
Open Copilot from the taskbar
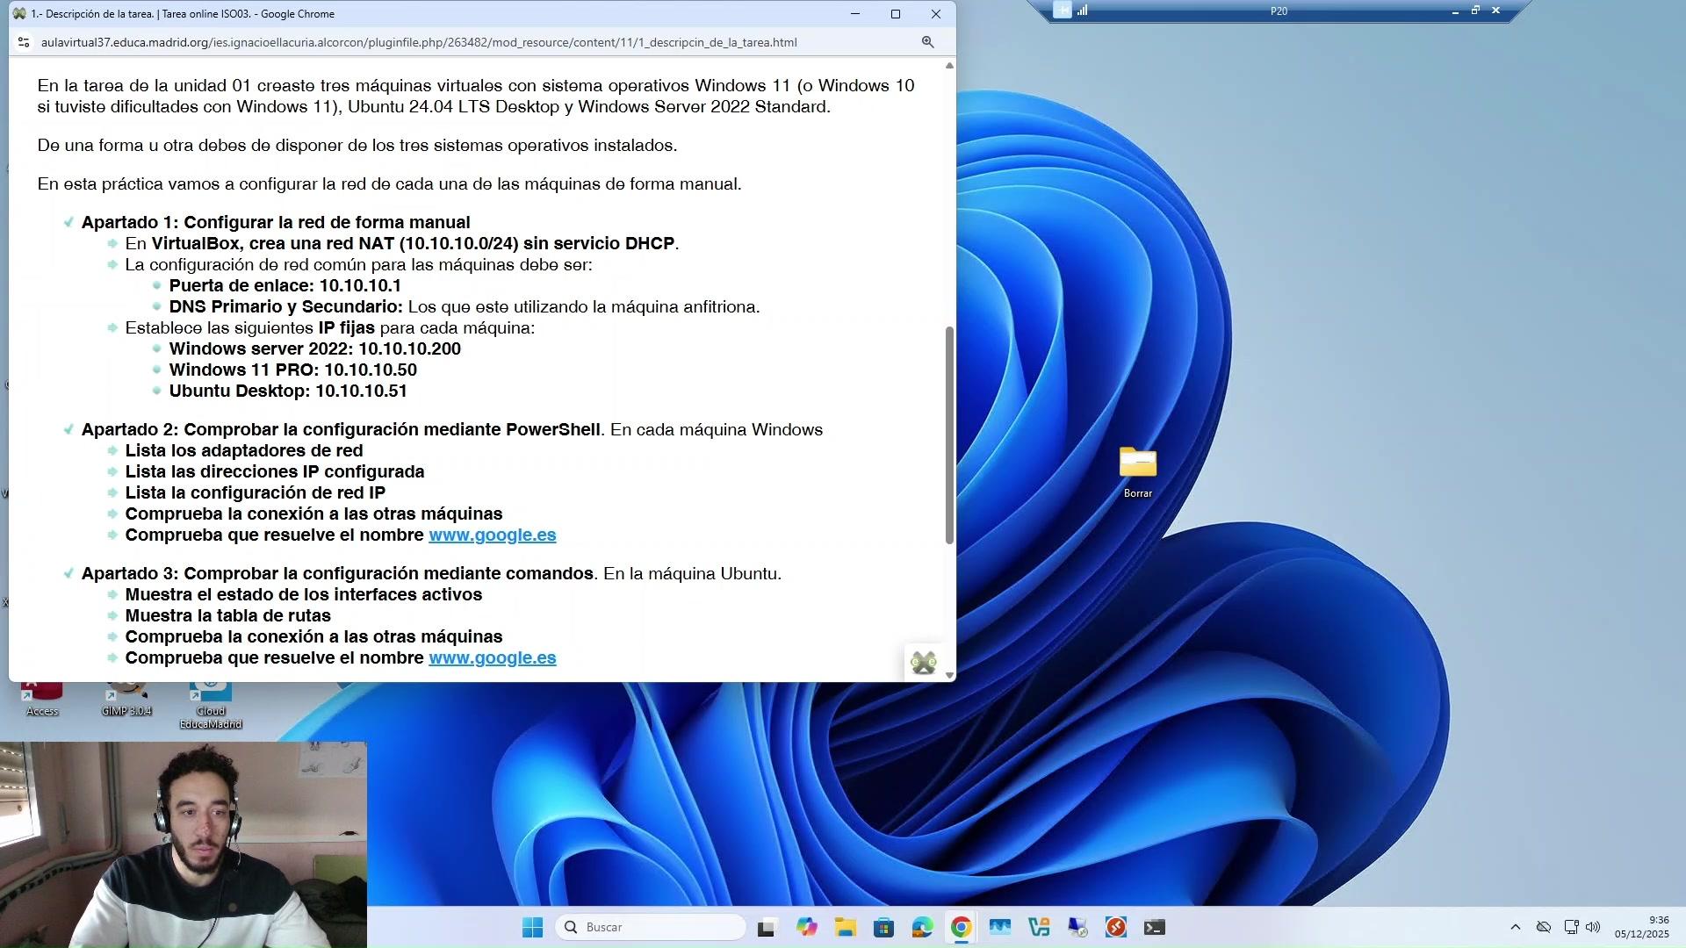tap(806, 928)
